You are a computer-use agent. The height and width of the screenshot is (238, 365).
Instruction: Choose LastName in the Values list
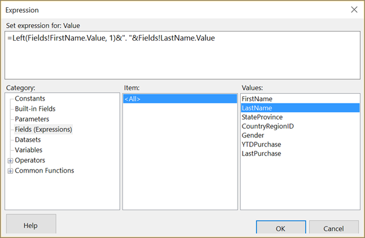click(x=300, y=108)
